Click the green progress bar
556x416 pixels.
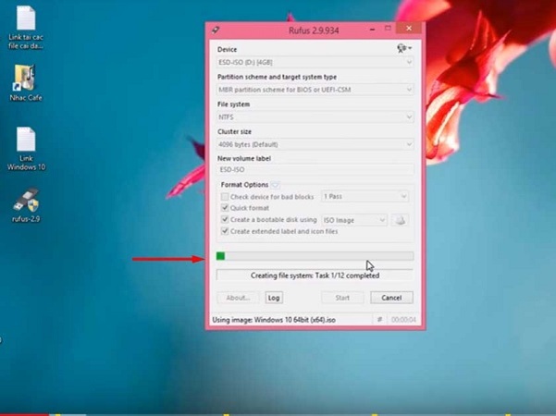point(315,256)
